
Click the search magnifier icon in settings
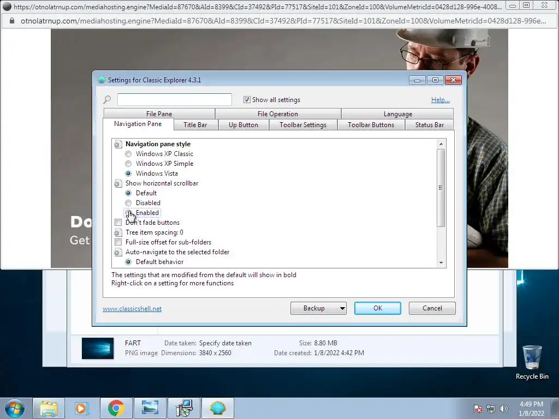point(107,100)
